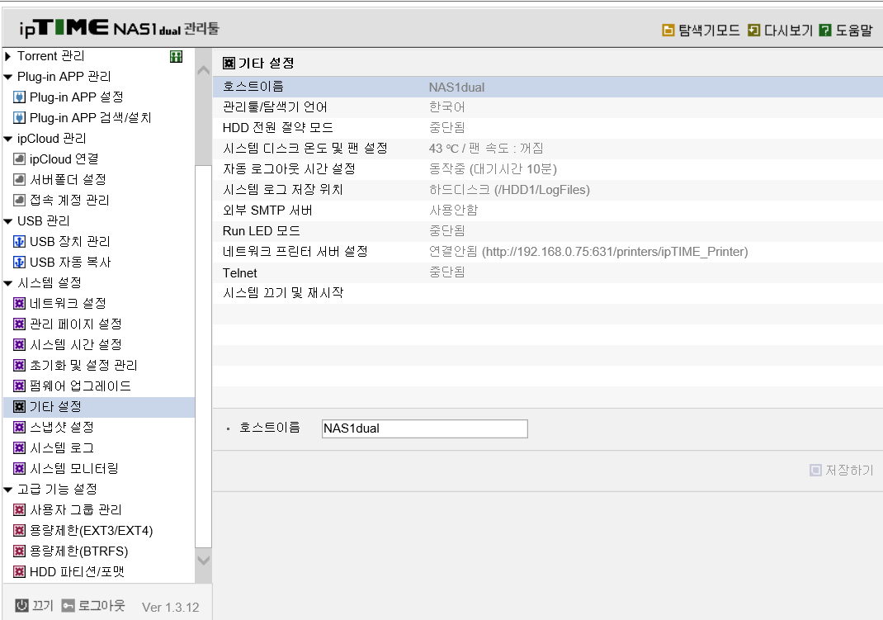The height and width of the screenshot is (620, 883).
Task: Click the 기타 설정 panel title icon
Action: point(229,63)
